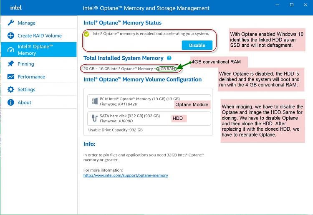Image resolution: width=313 pixels, height=215 pixels.
Task: Click the 'memory is enabled and accelerating' status message
Action: [151, 34]
